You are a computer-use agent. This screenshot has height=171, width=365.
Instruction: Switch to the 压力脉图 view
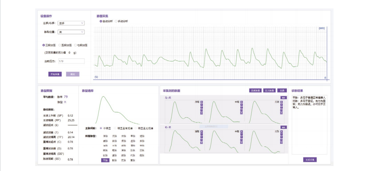pyautogui.click(x=270, y=90)
